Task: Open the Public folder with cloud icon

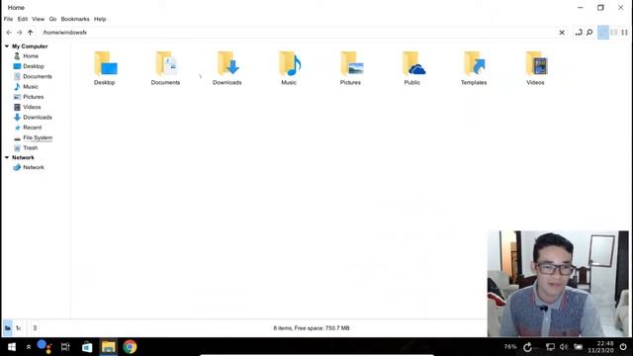Action: pos(413,63)
